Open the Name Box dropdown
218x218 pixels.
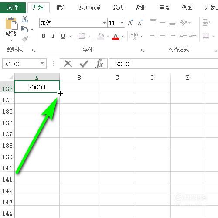pyautogui.click(x=42, y=63)
